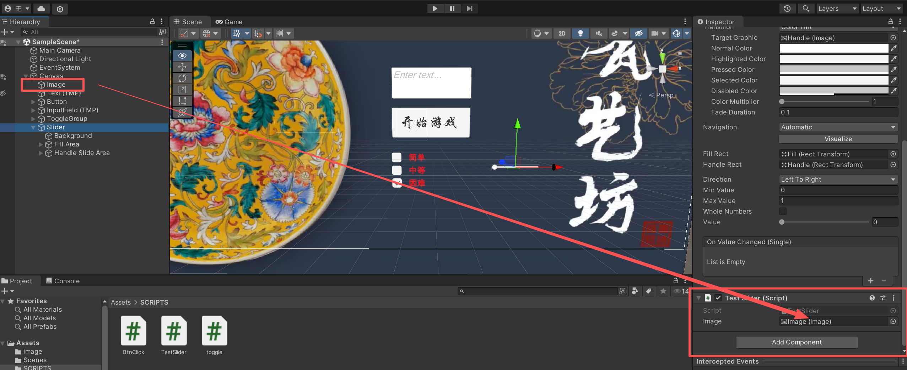
Task: Mute scene audio with the speaker icon
Action: (x=599, y=33)
